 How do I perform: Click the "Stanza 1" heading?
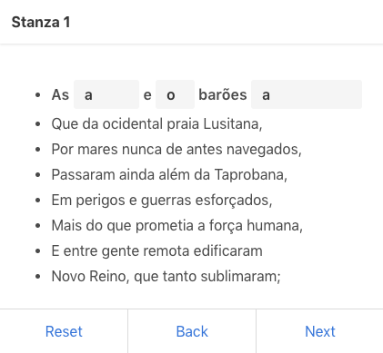pos(41,22)
